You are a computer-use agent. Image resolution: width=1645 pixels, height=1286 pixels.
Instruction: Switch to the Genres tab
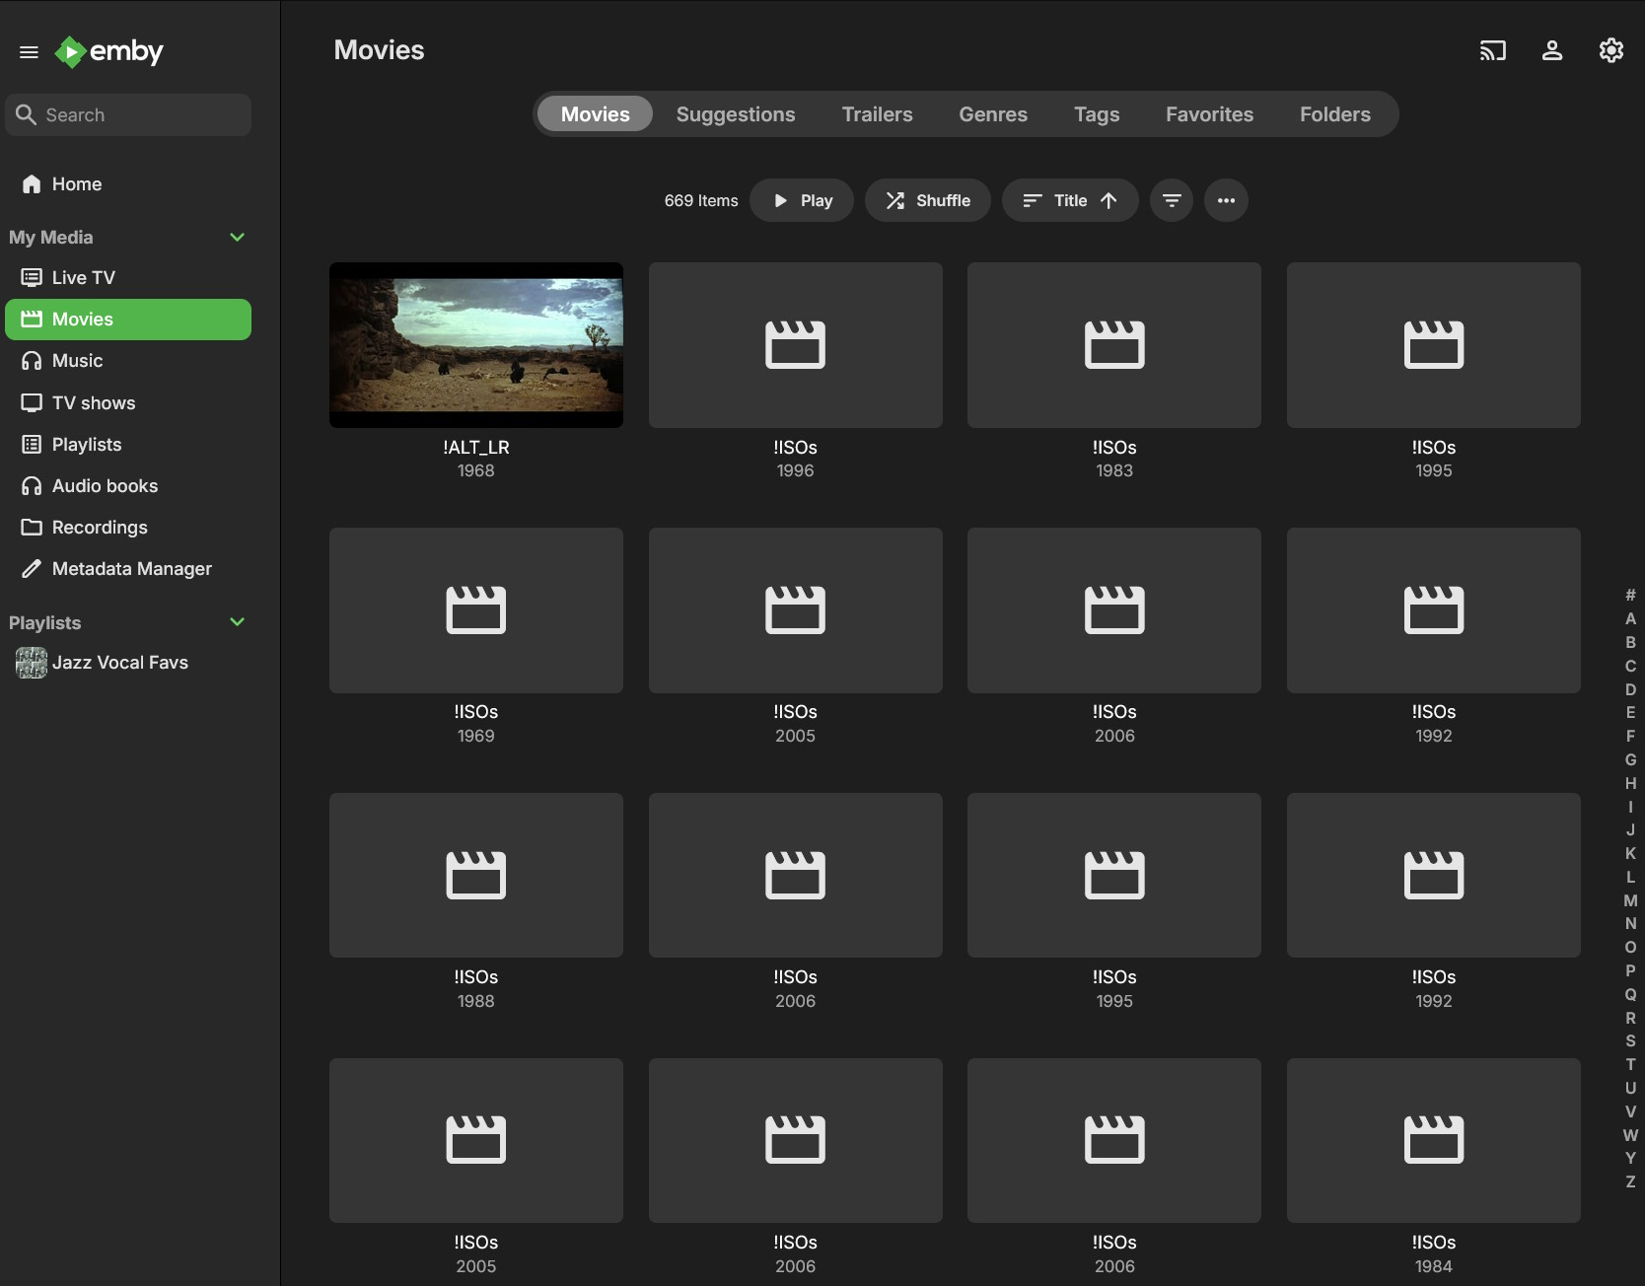click(992, 114)
